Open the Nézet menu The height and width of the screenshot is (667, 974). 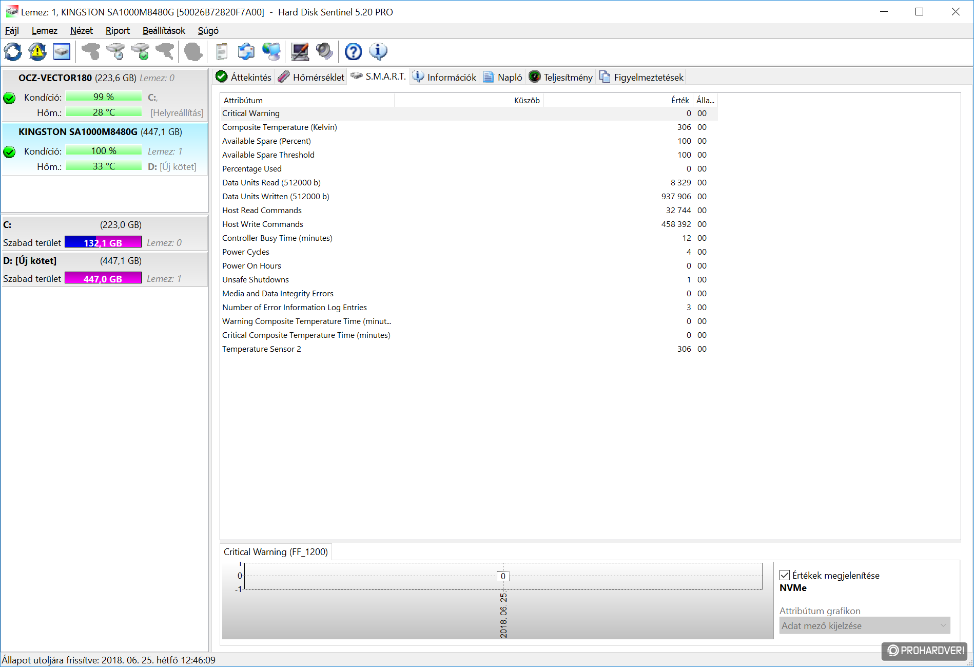click(x=82, y=31)
